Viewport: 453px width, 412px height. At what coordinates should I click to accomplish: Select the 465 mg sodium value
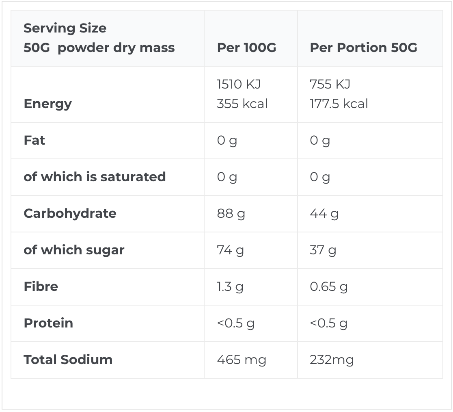[x=242, y=360]
